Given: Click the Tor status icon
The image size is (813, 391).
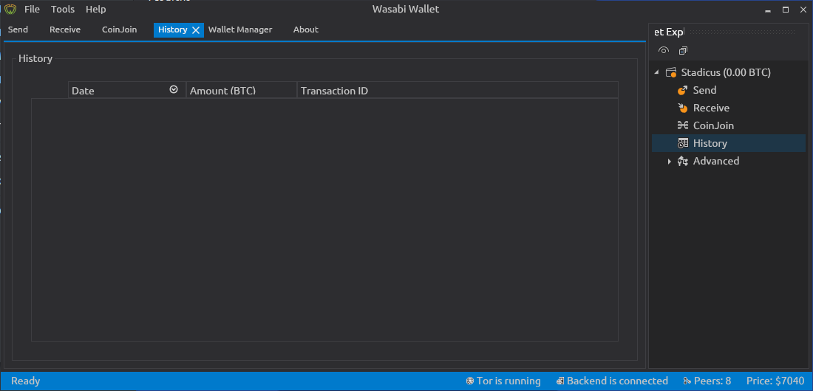Looking at the screenshot, I should (x=470, y=381).
